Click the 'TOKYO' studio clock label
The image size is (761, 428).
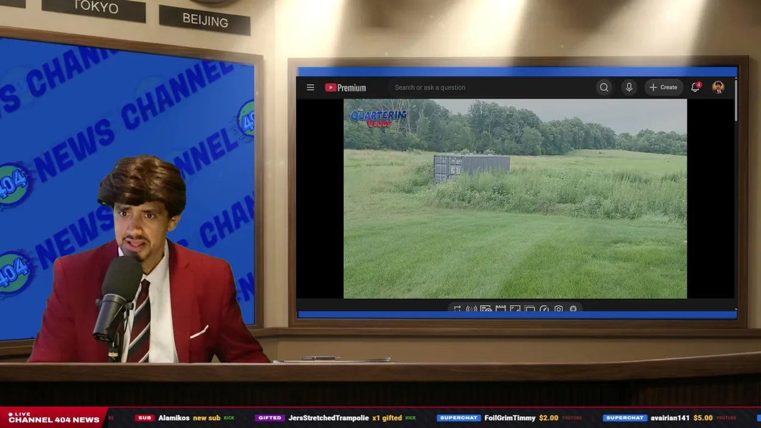click(x=96, y=7)
